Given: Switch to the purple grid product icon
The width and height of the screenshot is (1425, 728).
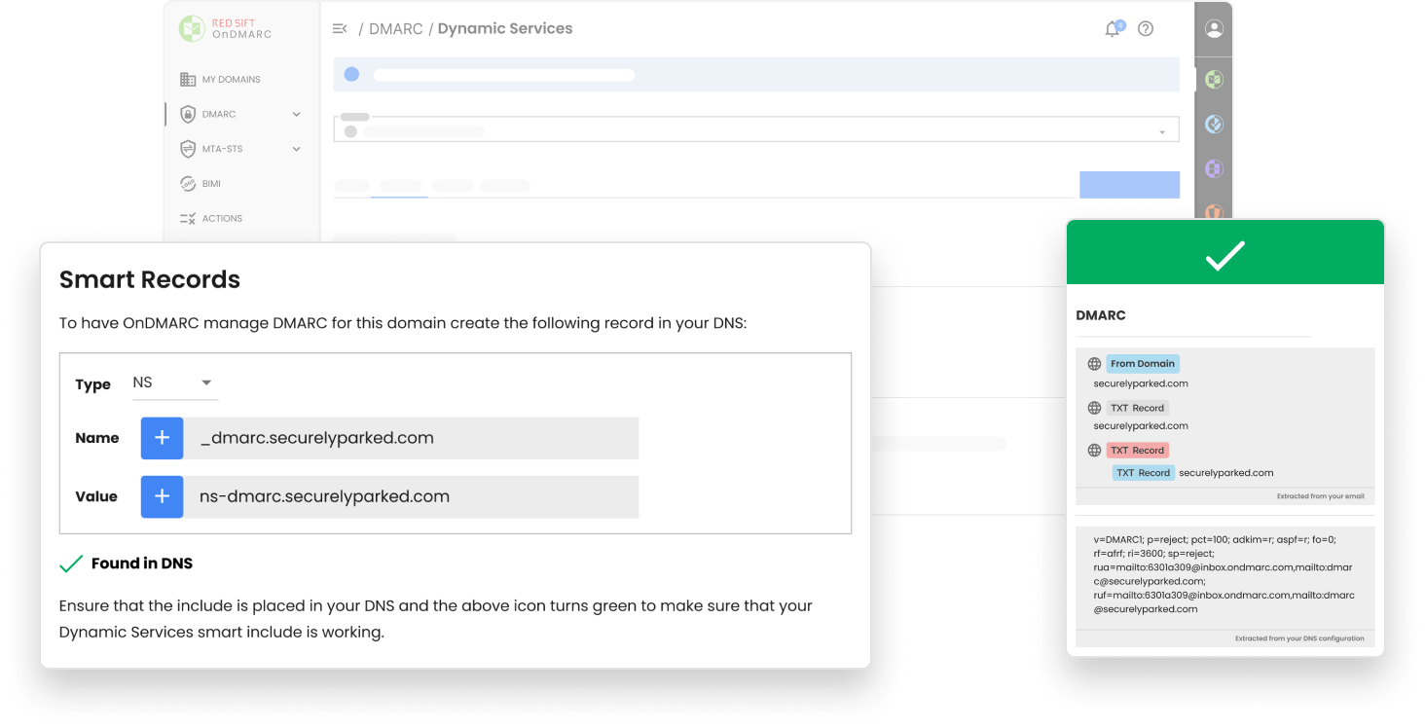Looking at the screenshot, I should tap(1214, 168).
